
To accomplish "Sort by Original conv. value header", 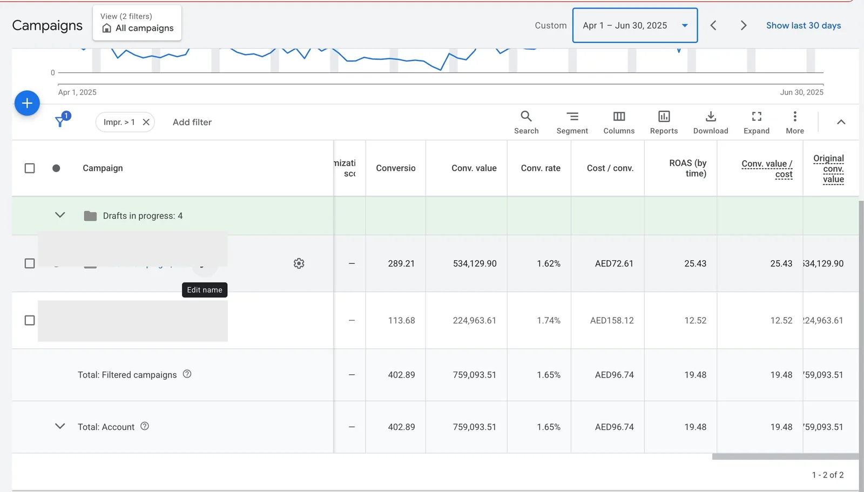I will coord(828,169).
